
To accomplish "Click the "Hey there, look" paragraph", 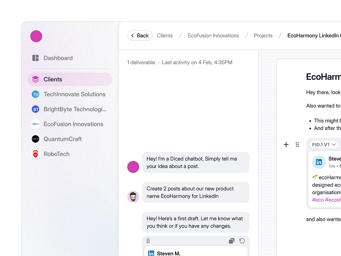I will 323,92.
